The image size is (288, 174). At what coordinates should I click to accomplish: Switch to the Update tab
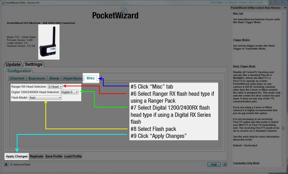click(13, 64)
